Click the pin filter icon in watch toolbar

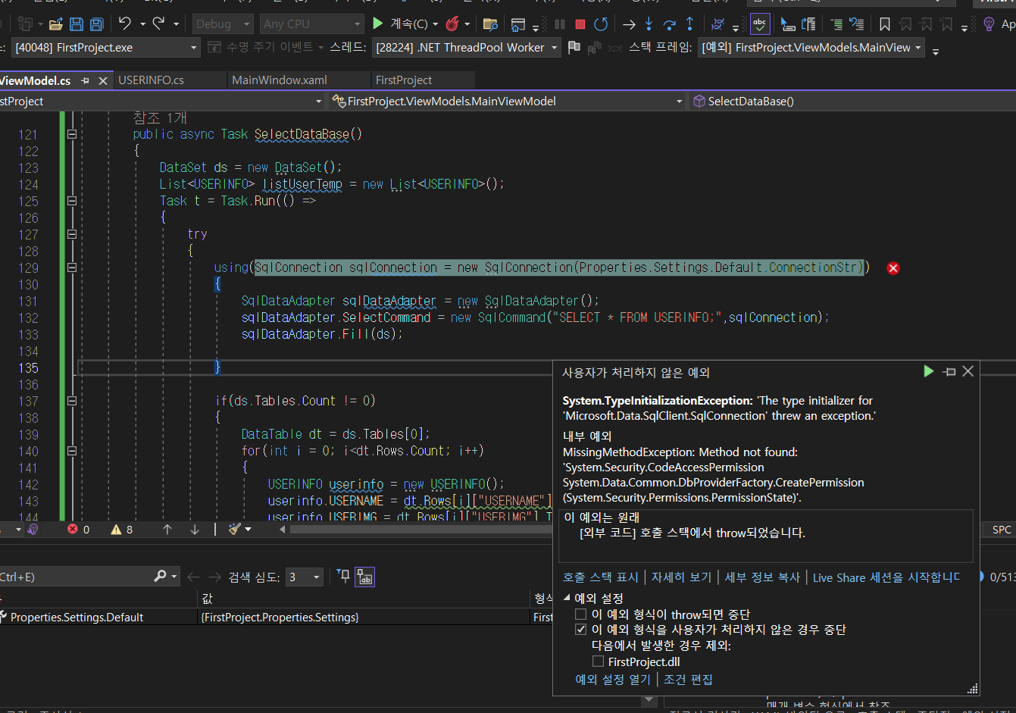(343, 577)
